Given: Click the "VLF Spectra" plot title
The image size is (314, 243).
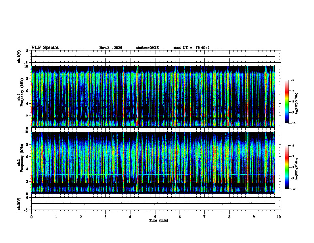Looking at the screenshot, I should pyautogui.click(x=45, y=48).
